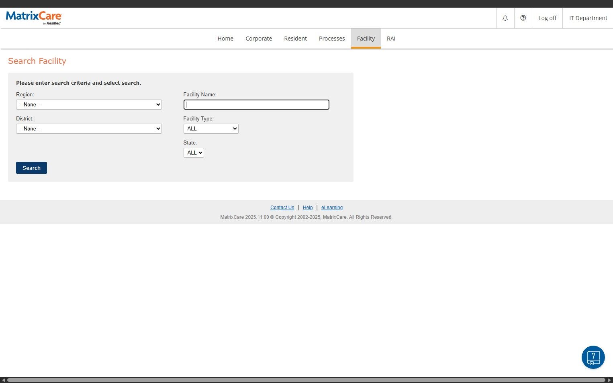The height and width of the screenshot is (383, 613).
Task: Click the scrollbar right arrow
Action: click(x=609, y=380)
